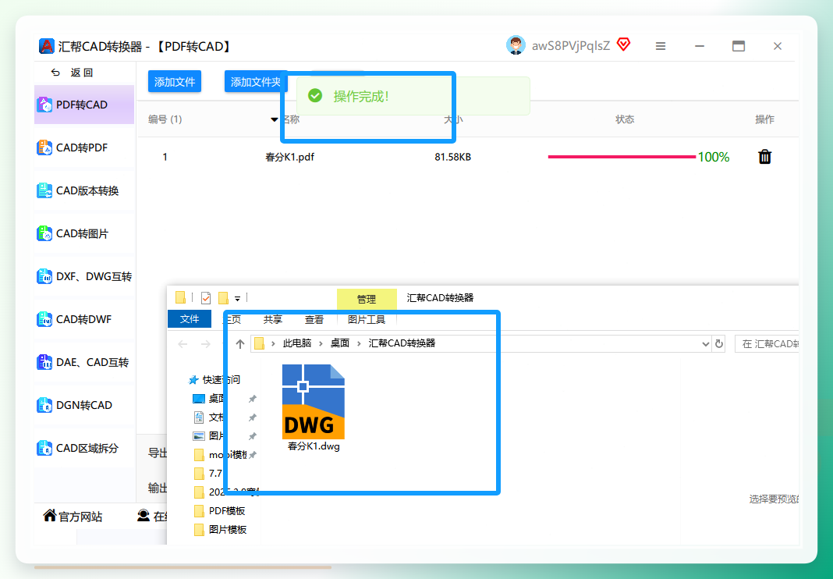Click the 添加文件 button
Viewport: 833px width, 579px height.
[174, 81]
